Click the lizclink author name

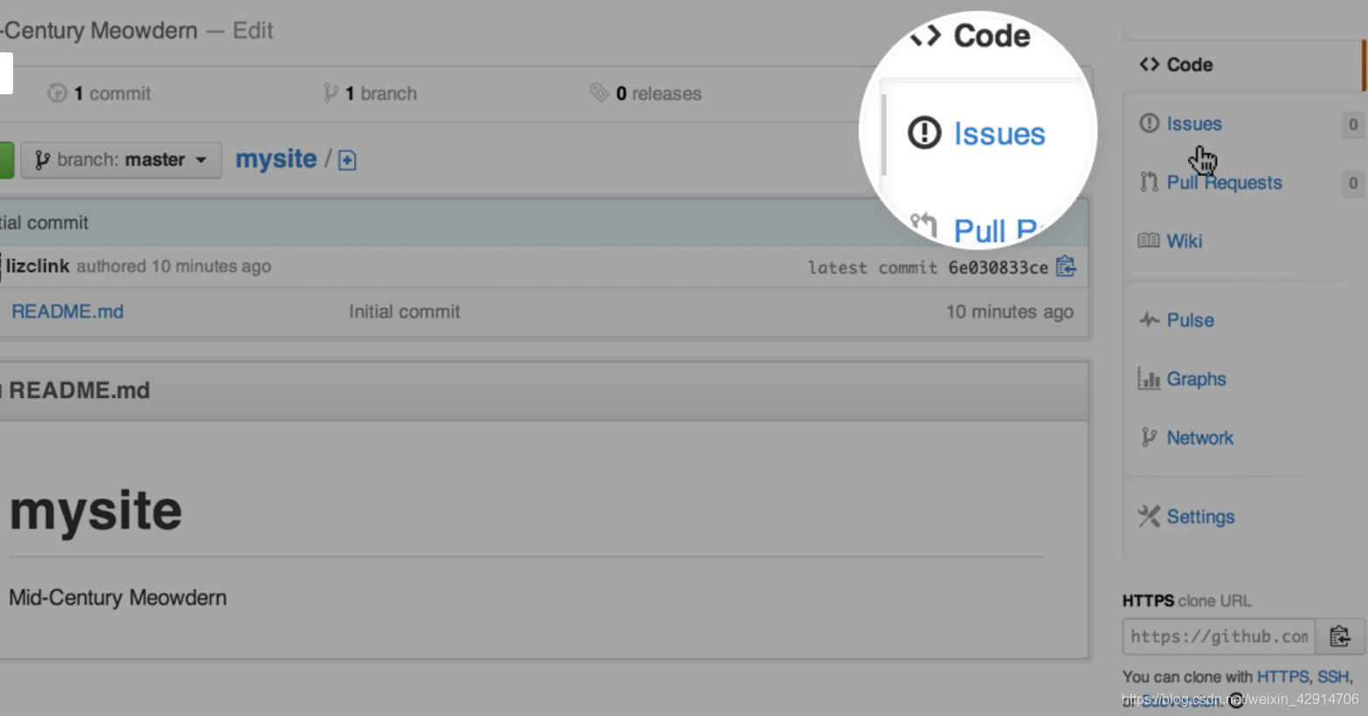pos(38,266)
